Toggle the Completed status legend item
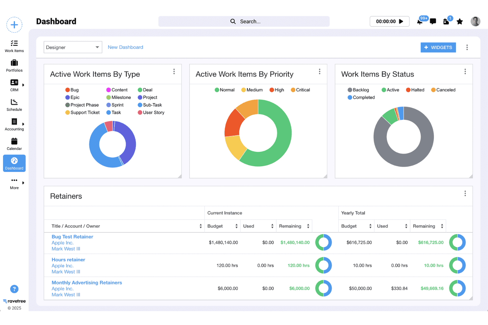The width and height of the screenshot is (488, 325). pyautogui.click(x=361, y=97)
